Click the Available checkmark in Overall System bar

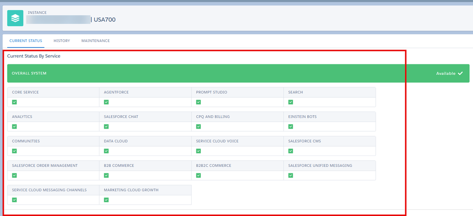(460, 73)
